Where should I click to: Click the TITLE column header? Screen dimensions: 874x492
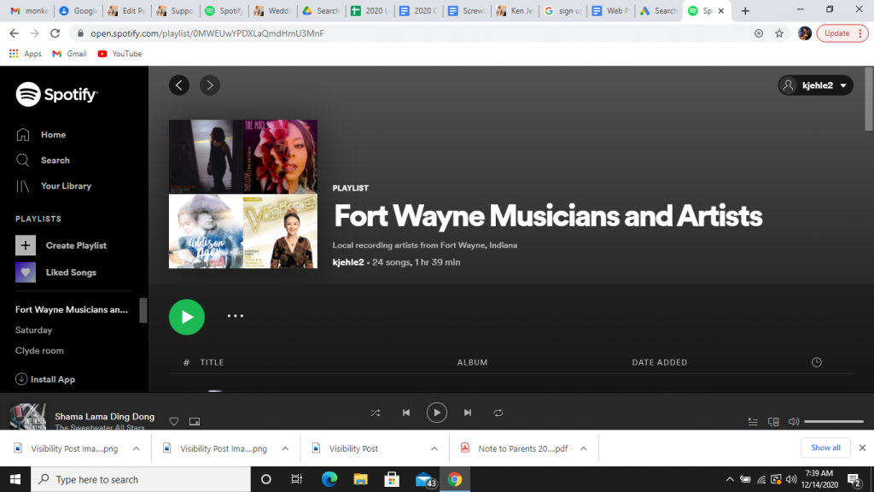click(x=212, y=362)
